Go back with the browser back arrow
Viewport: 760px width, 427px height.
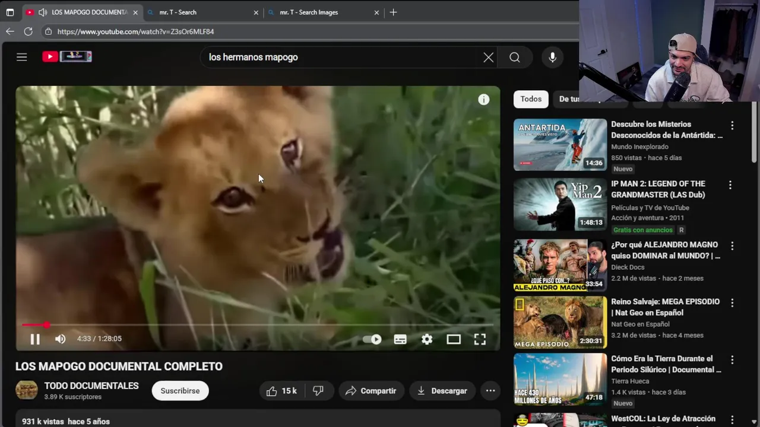coord(10,31)
